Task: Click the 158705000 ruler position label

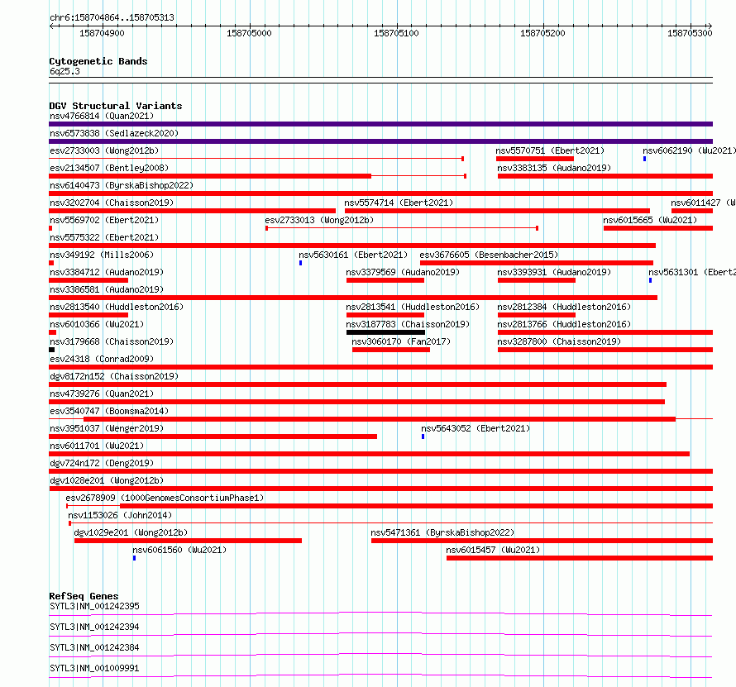Action: (249, 33)
